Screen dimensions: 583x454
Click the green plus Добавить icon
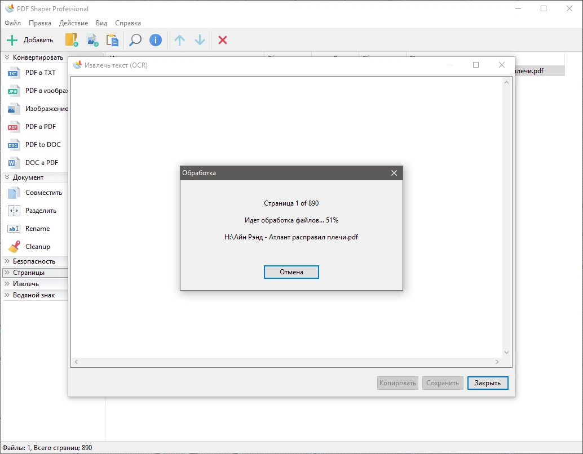click(12, 40)
